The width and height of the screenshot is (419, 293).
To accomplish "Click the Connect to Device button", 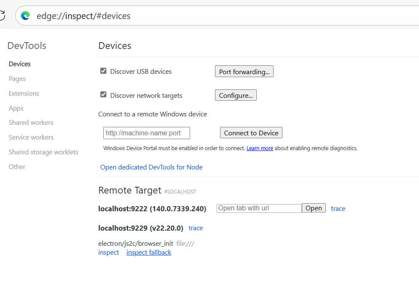I will click(251, 133).
